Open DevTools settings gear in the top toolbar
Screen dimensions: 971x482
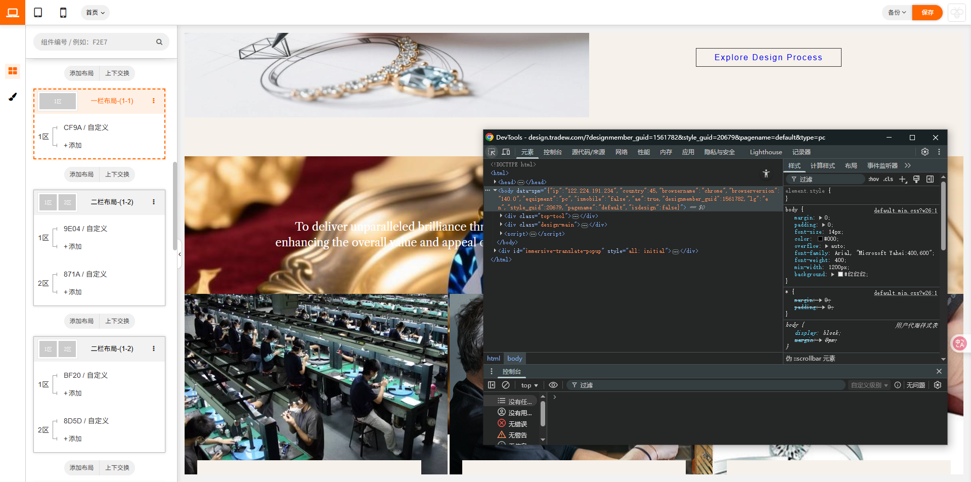coord(924,152)
